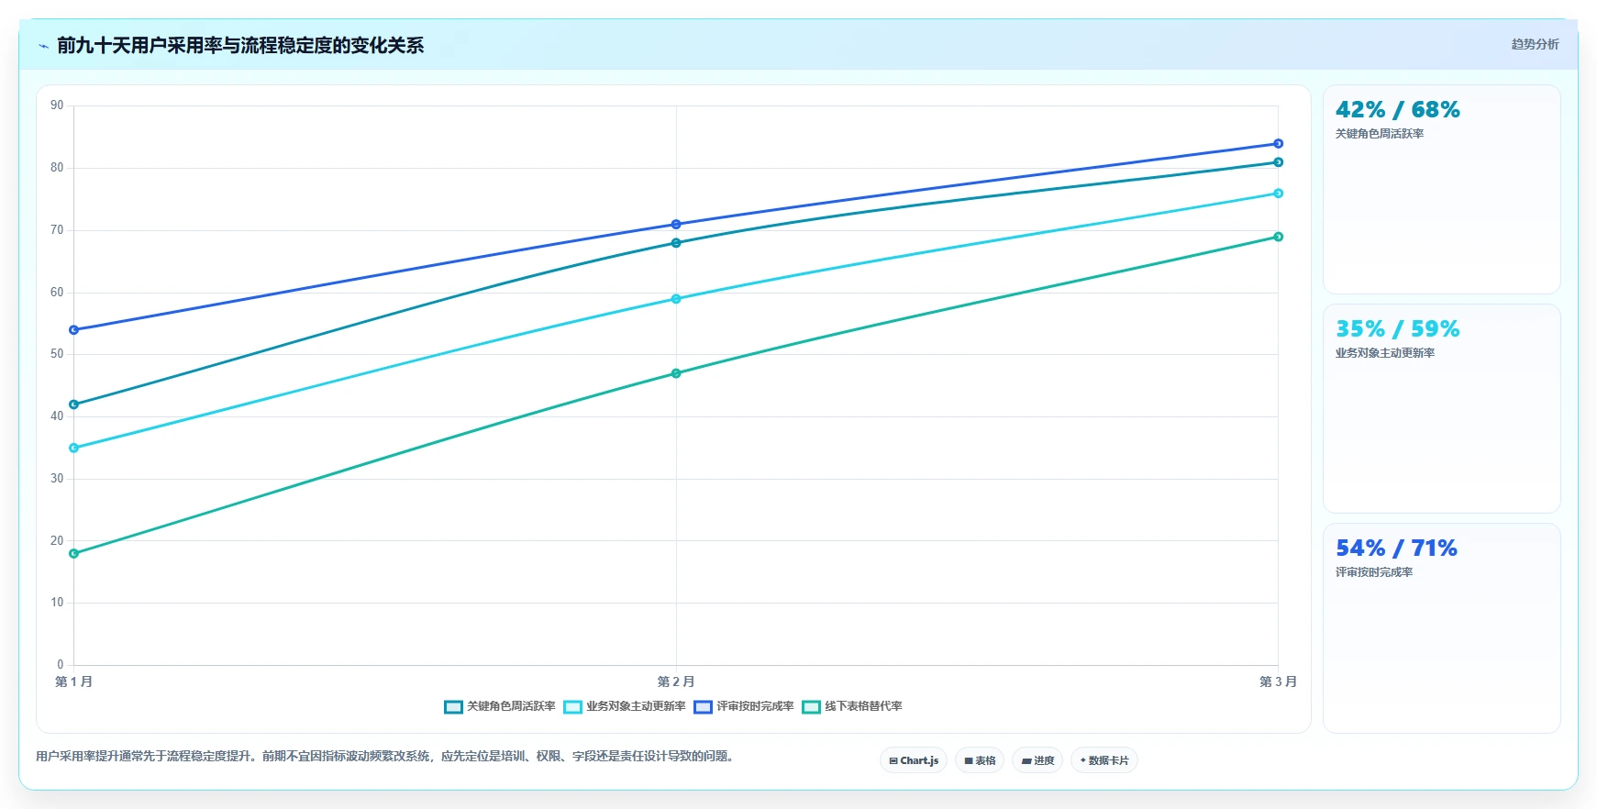
Task: Select 业务对象主动更新率 data point at 第 1 月
Action: coord(74,449)
